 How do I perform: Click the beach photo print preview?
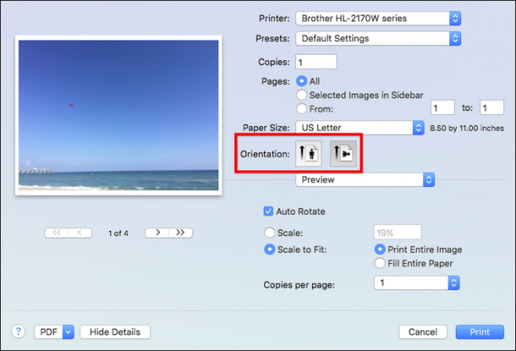[x=119, y=115]
